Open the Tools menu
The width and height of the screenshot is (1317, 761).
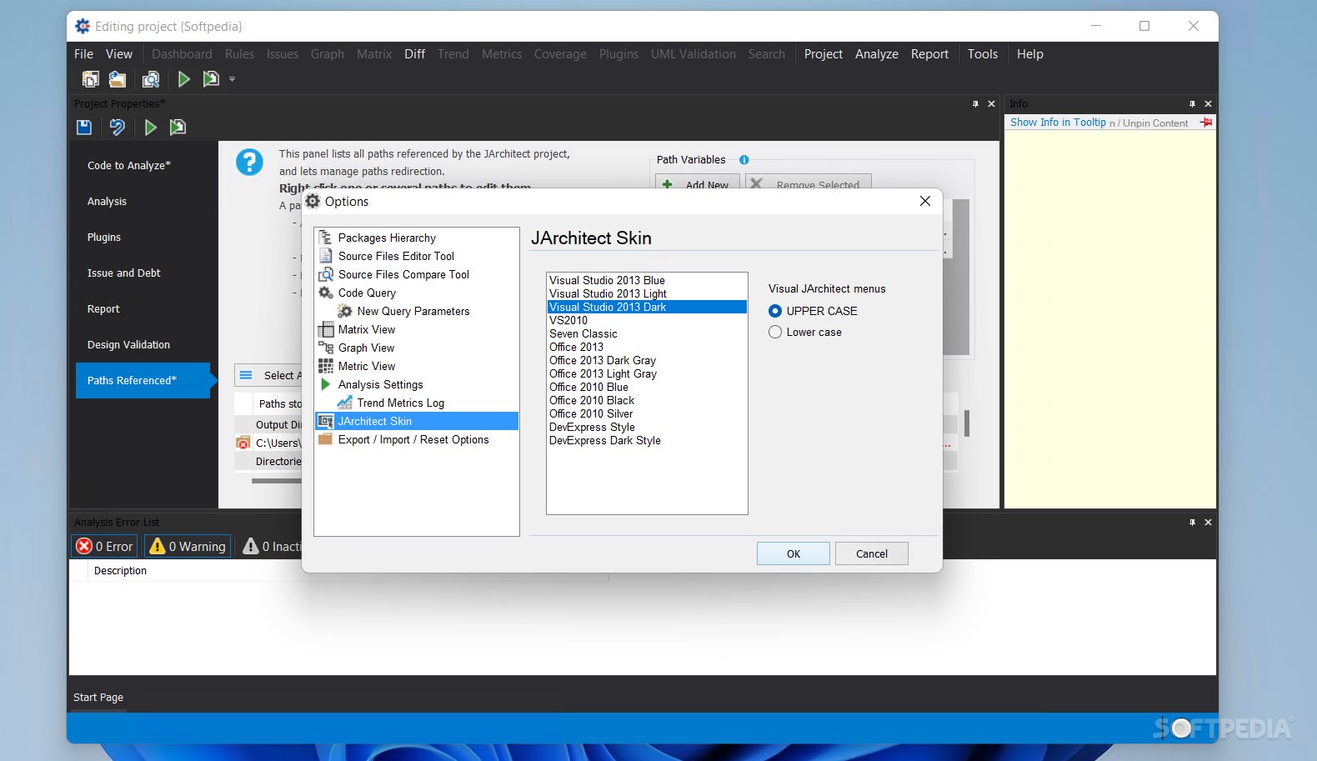click(x=983, y=54)
